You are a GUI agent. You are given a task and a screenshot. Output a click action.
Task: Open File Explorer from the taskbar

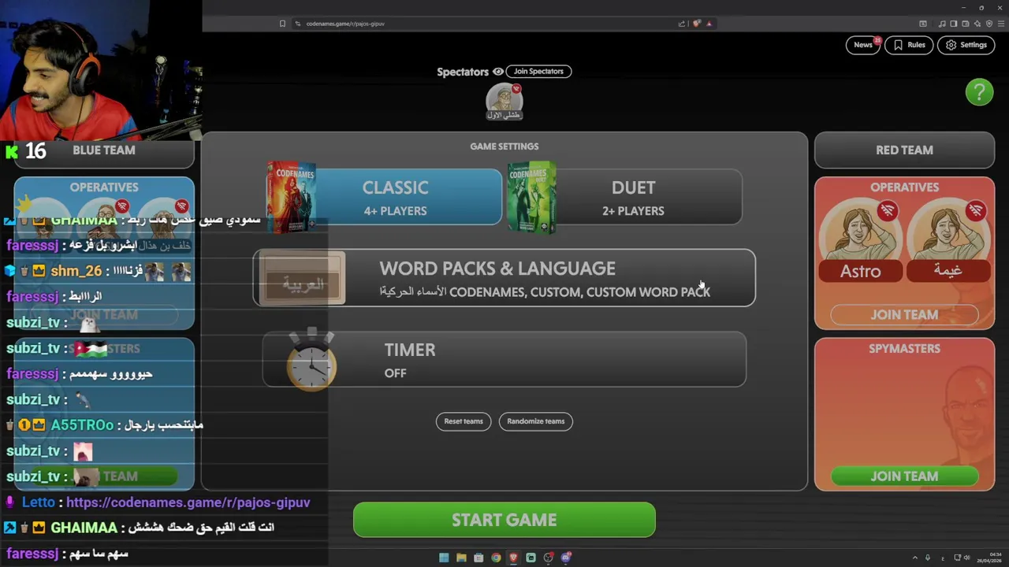(461, 558)
